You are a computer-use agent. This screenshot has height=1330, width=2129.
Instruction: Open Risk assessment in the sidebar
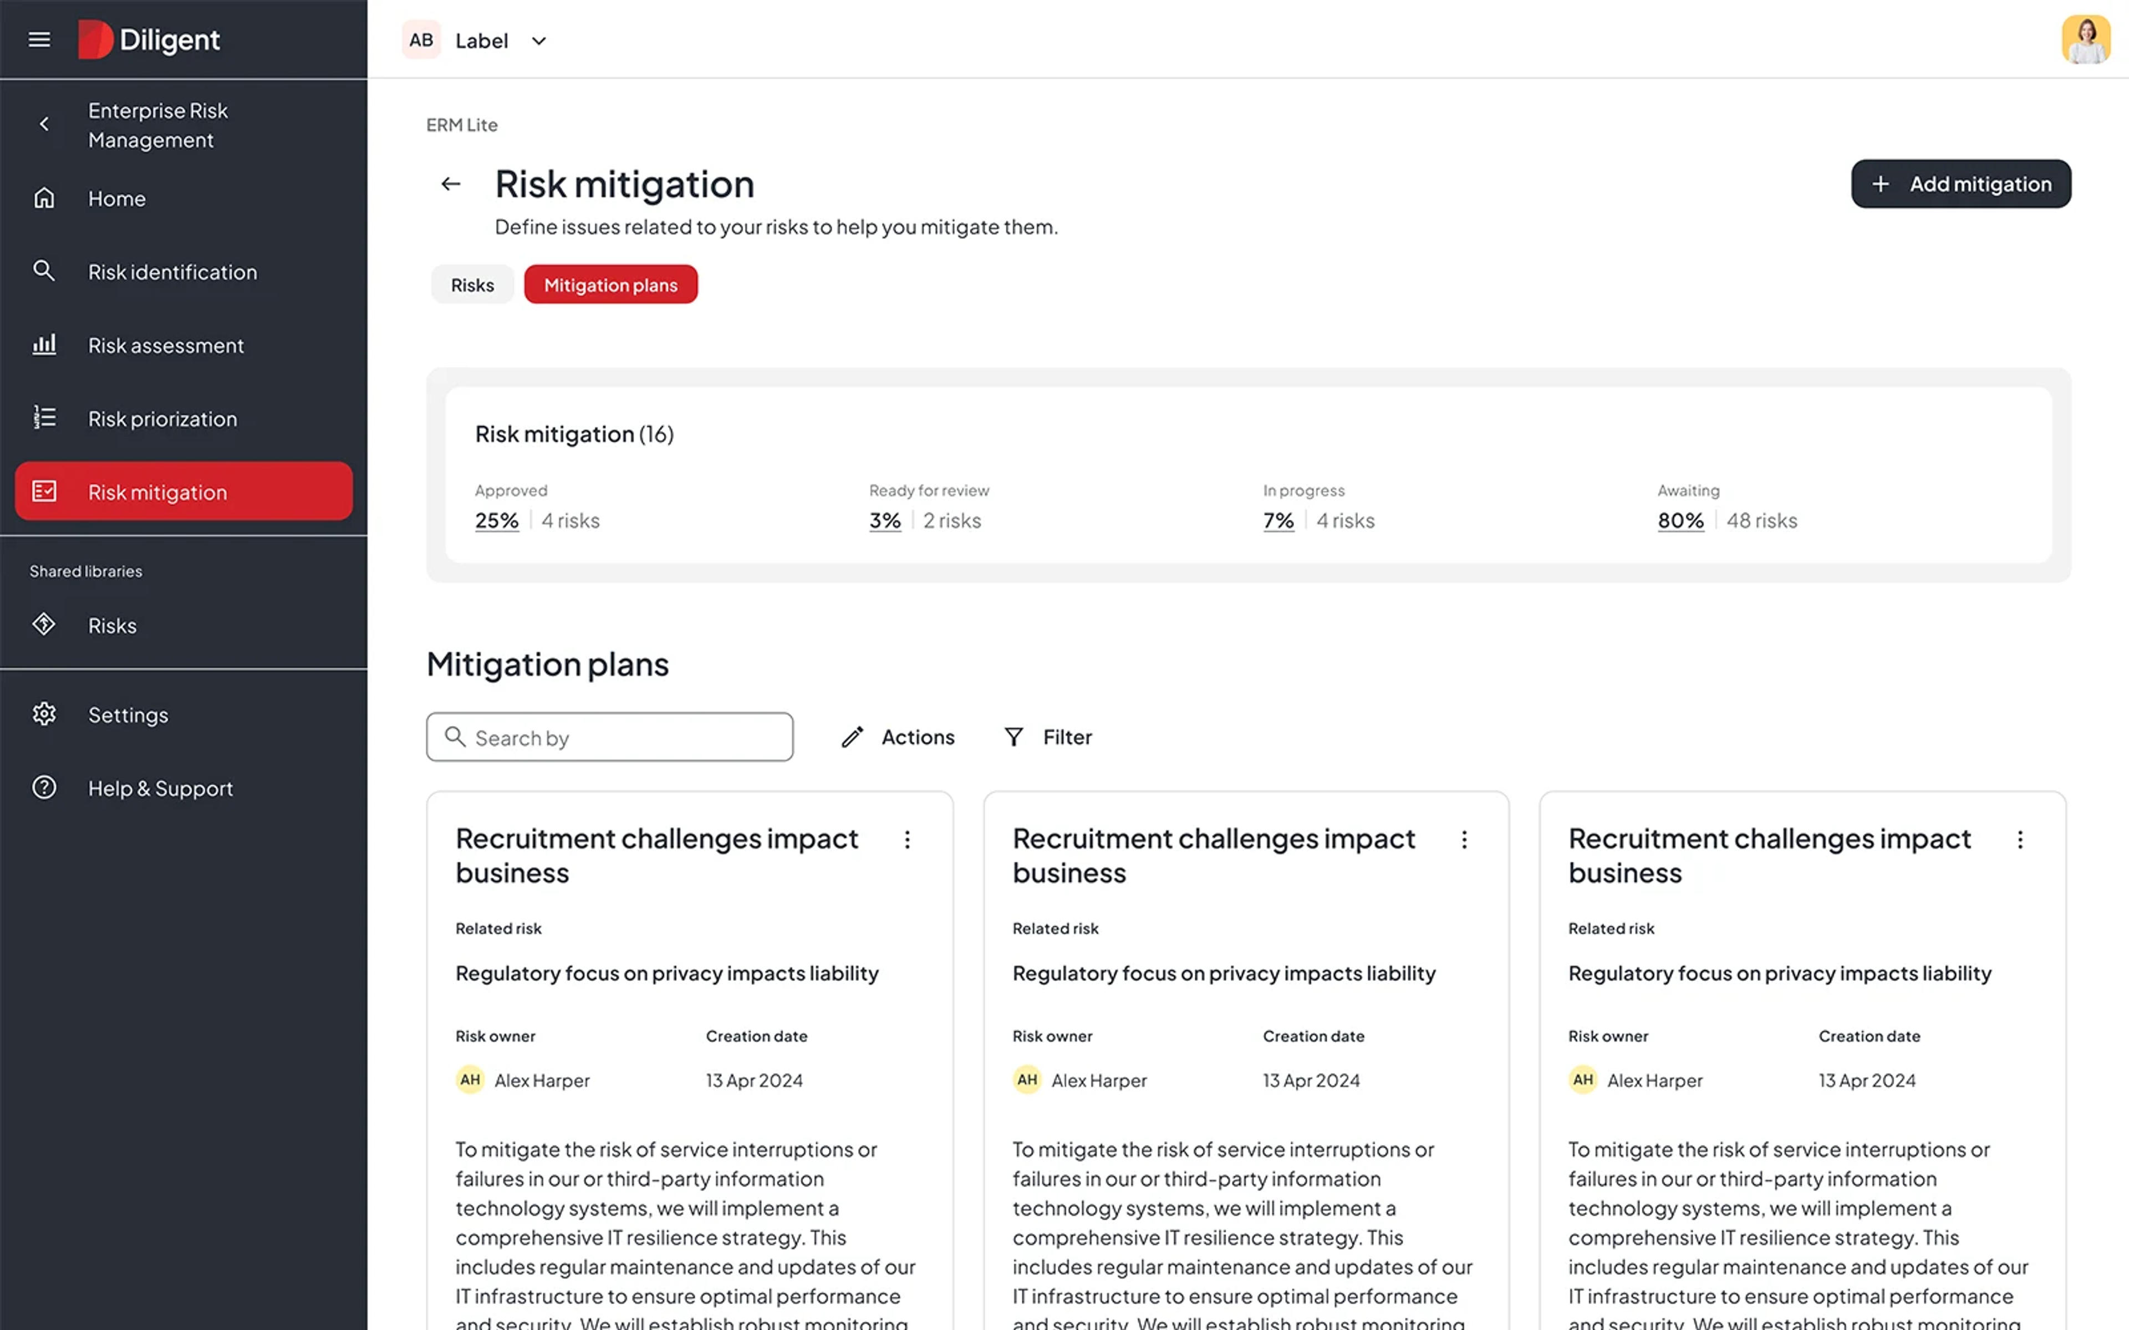[x=184, y=345]
